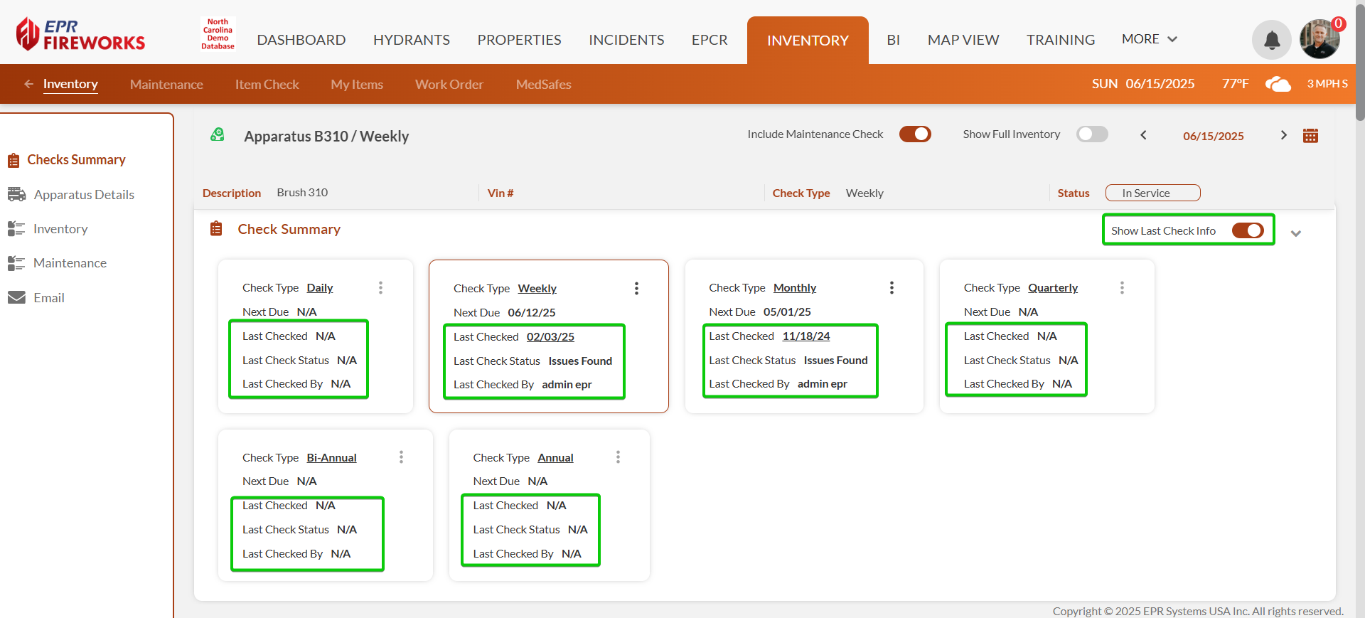Image resolution: width=1365 pixels, height=618 pixels.
Task: Open the Monthly card's three-dot menu
Action: (x=892, y=287)
